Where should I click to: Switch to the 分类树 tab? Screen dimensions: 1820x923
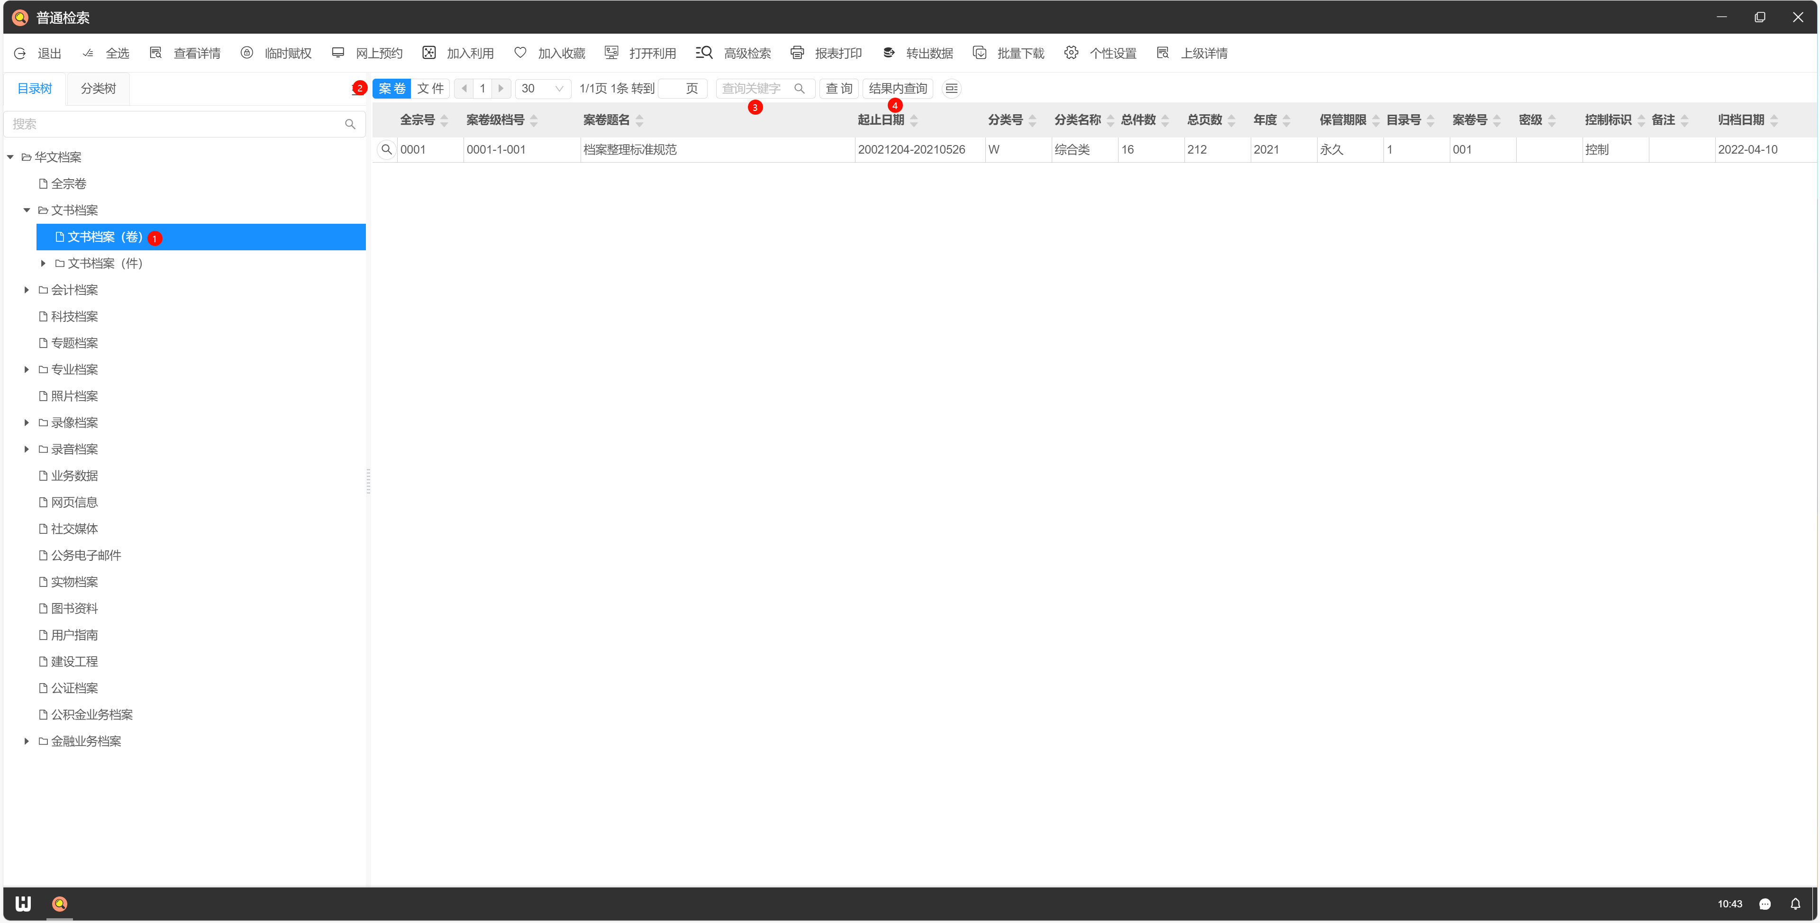click(98, 88)
